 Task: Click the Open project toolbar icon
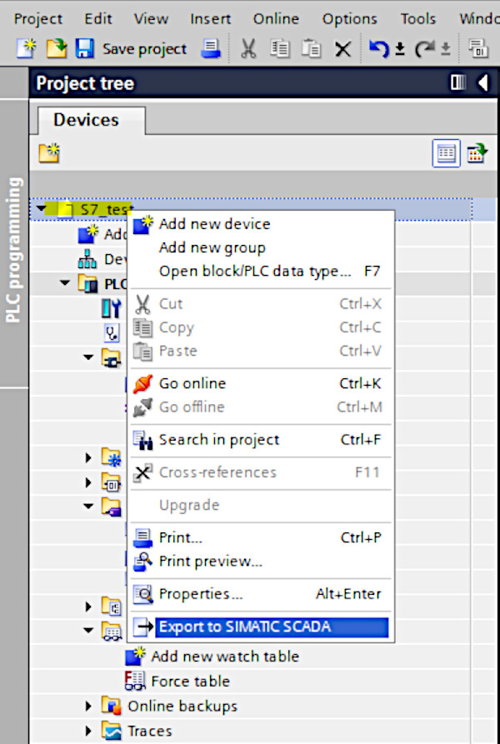point(56,48)
